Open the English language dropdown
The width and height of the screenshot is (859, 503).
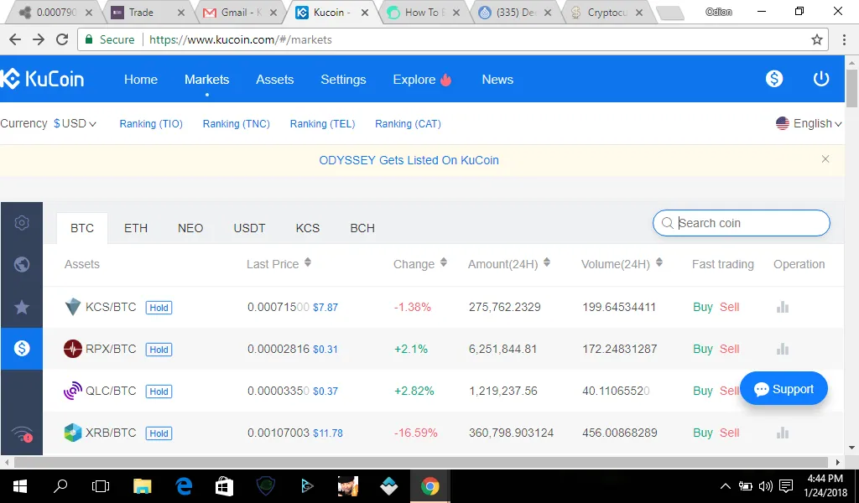[x=809, y=124]
